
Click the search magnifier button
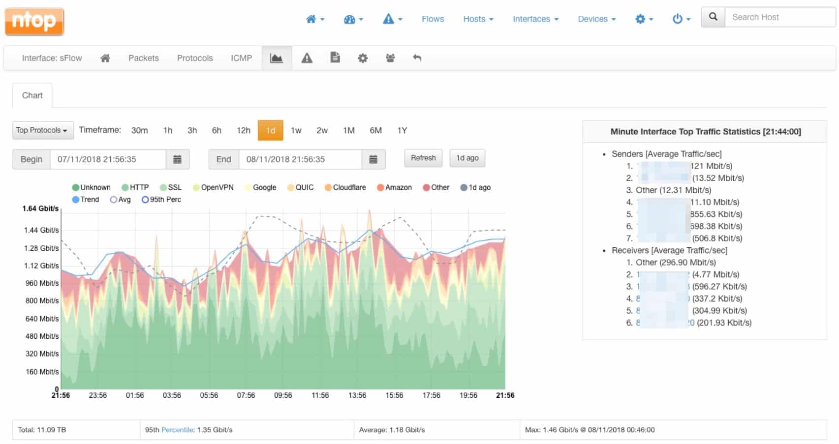[713, 17]
